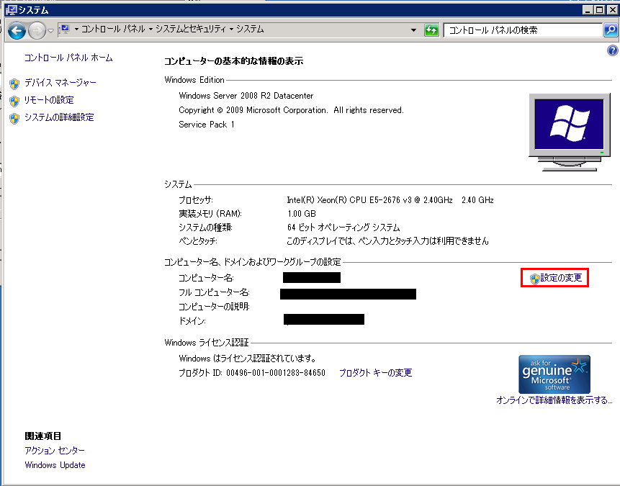The width and height of the screenshot is (620, 486).
Task: Click the computer icon in the address bar
Action: 65,30
